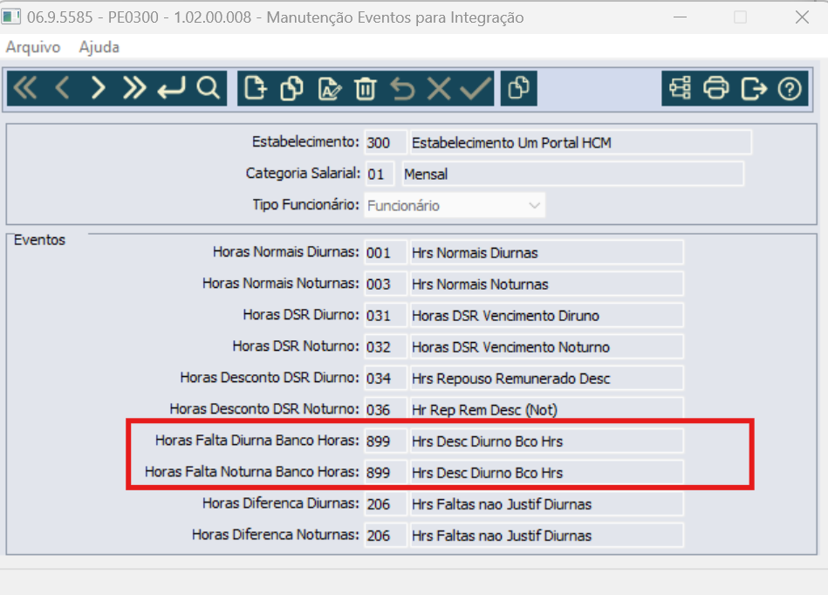Image resolution: width=828 pixels, height=595 pixels.
Task: Click Horas Falta Noturna Banco Horas code 899
Action: click(x=386, y=473)
